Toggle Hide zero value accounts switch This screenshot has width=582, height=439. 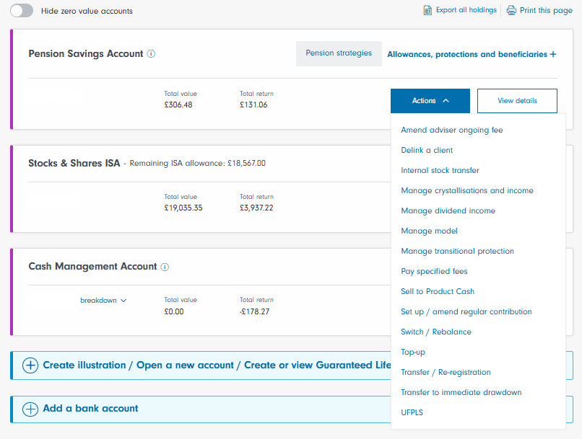coord(22,11)
